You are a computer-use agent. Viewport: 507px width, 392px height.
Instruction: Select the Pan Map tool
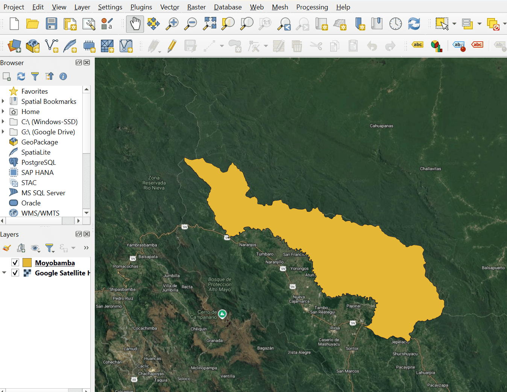[x=135, y=23]
